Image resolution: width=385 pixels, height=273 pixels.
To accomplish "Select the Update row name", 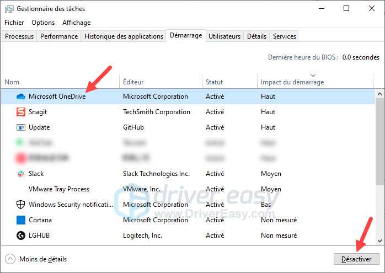I will [39, 127].
